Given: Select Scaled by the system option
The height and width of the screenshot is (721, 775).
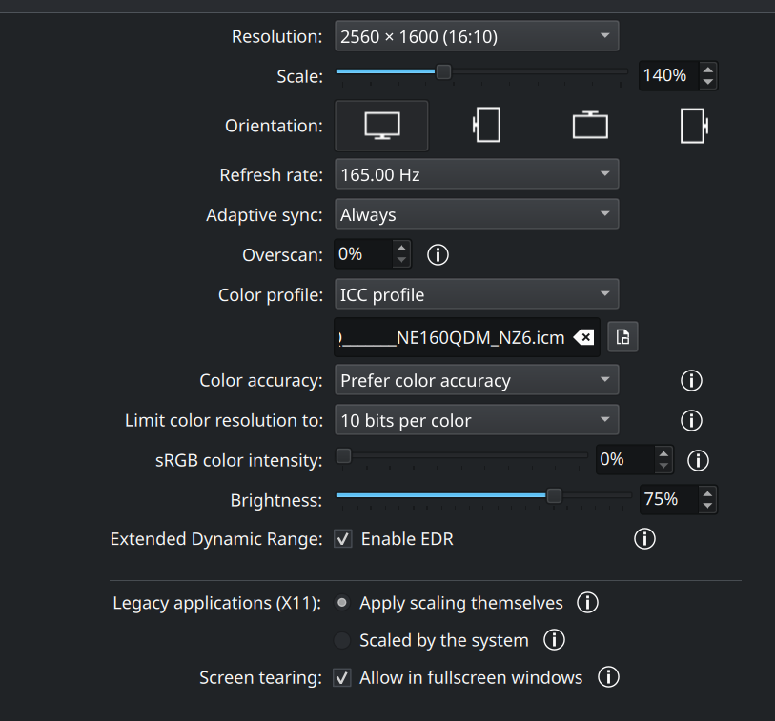Looking at the screenshot, I should (342, 640).
